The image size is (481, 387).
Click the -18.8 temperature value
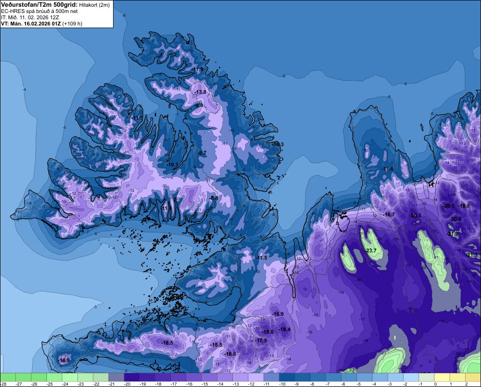[464, 206]
